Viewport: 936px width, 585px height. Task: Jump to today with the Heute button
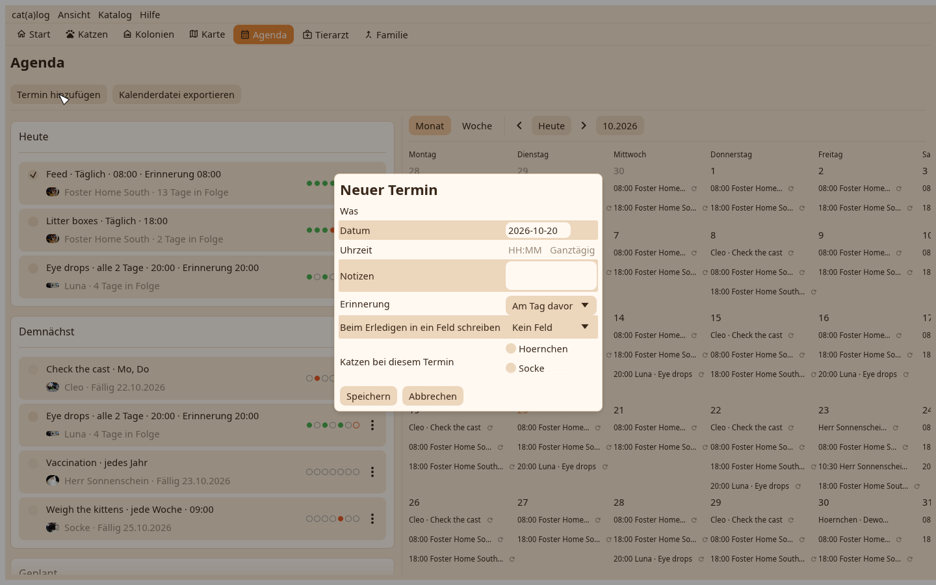click(x=551, y=125)
